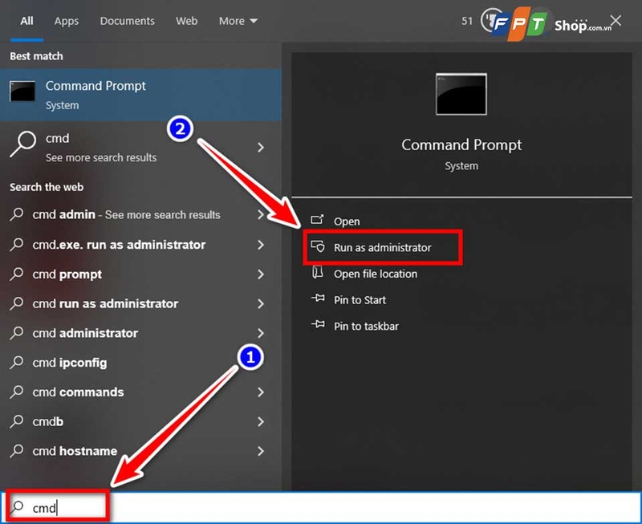
Task: Select the cmdb suggestion text
Action: pos(48,421)
